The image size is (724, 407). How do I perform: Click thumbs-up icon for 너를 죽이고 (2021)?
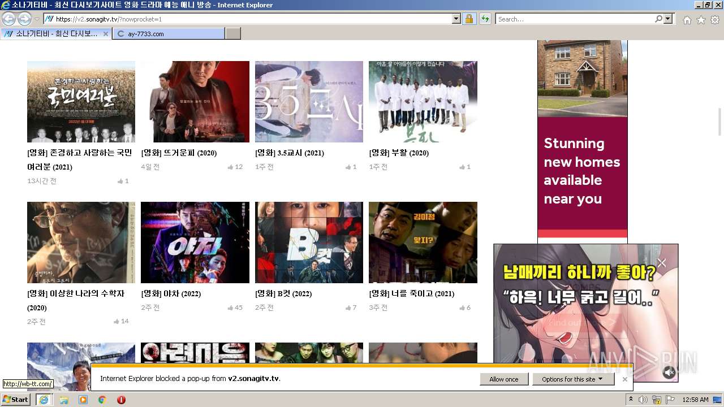tap(462, 308)
